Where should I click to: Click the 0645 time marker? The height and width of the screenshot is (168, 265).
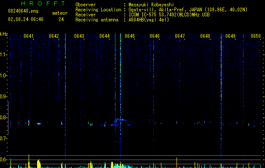(130, 36)
